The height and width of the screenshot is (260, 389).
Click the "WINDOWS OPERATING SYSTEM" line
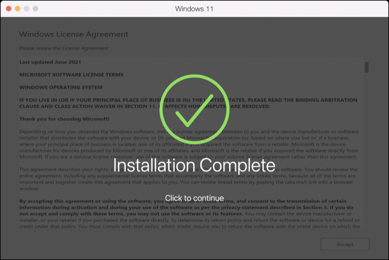click(x=61, y=87)
